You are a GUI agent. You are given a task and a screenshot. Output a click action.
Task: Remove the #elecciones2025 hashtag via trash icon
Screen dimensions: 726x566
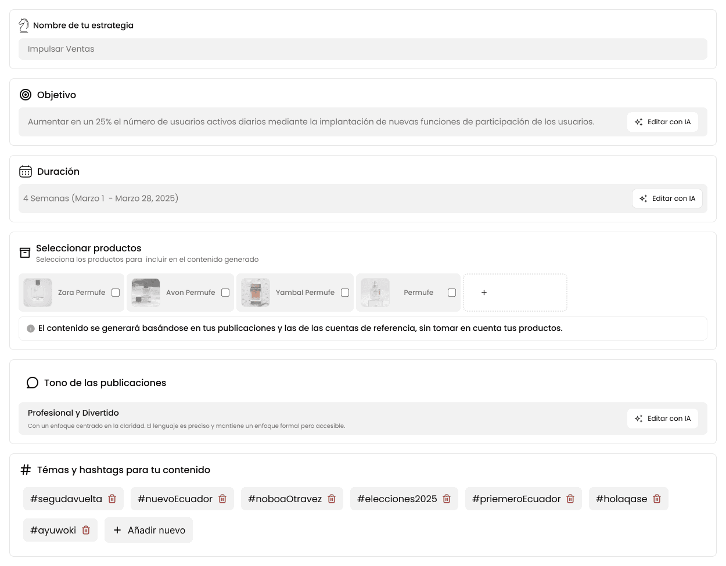(x=447, y=499)
